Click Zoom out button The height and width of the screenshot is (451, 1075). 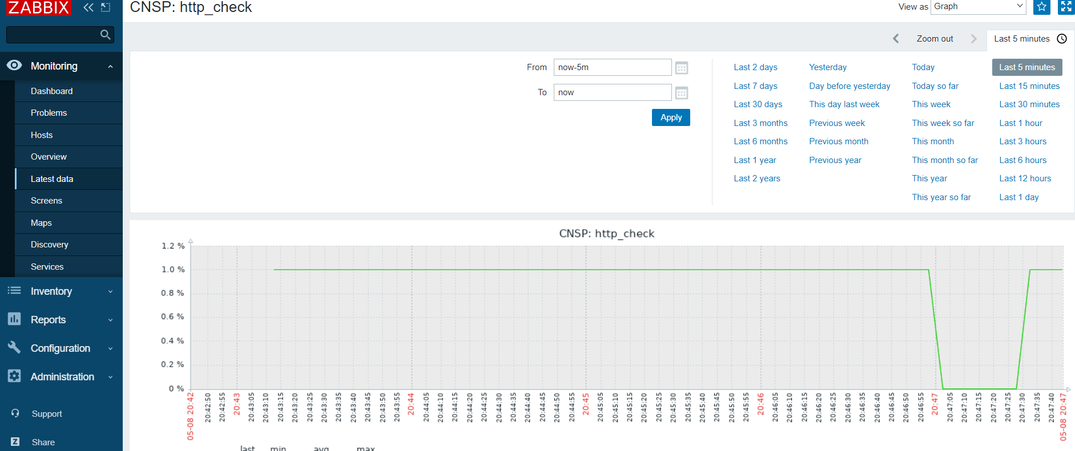click(x=935, y=39)
